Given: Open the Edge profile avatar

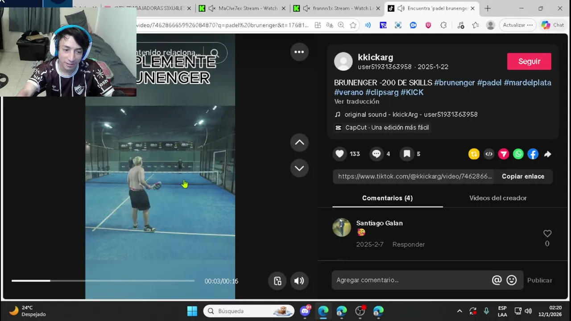Looking at the screenshot, I should click(490, 25).
